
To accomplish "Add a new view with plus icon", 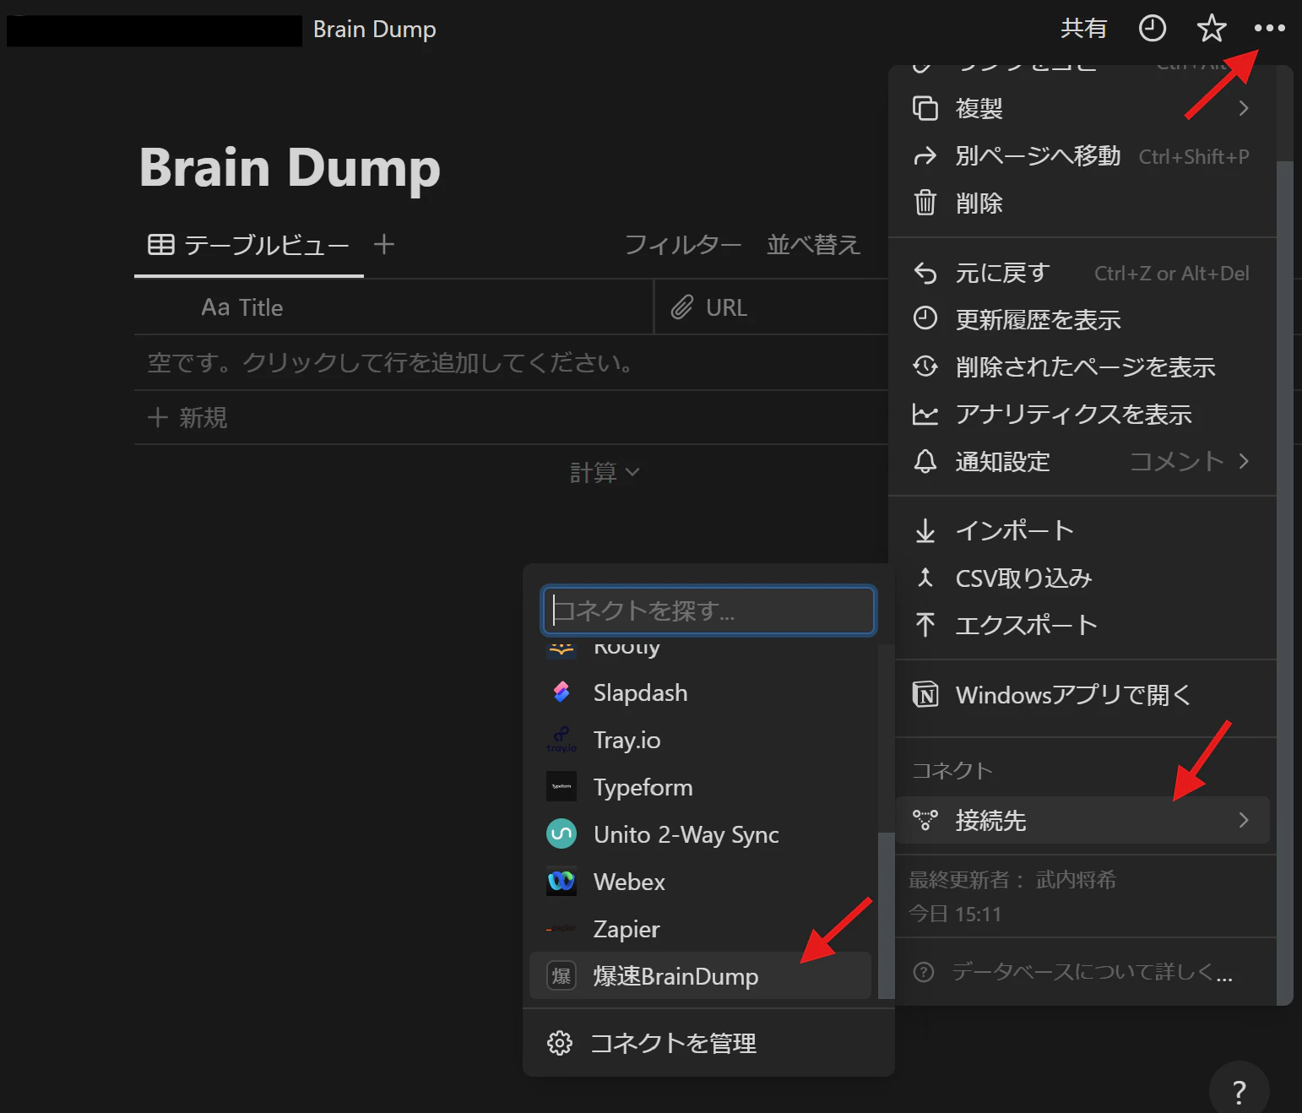I will click(x=384, y=245).
